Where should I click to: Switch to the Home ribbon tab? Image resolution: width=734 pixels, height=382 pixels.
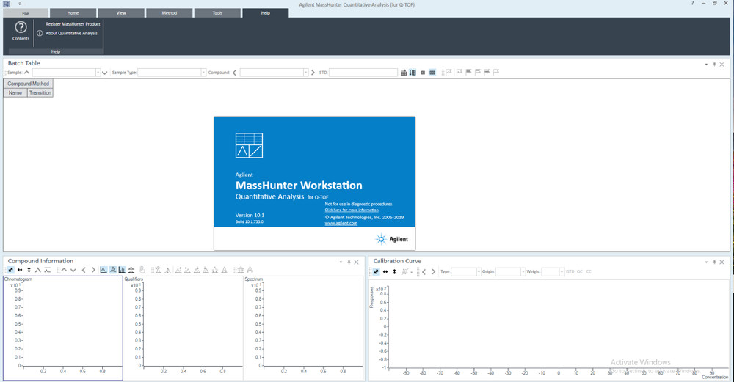(73, 13)
